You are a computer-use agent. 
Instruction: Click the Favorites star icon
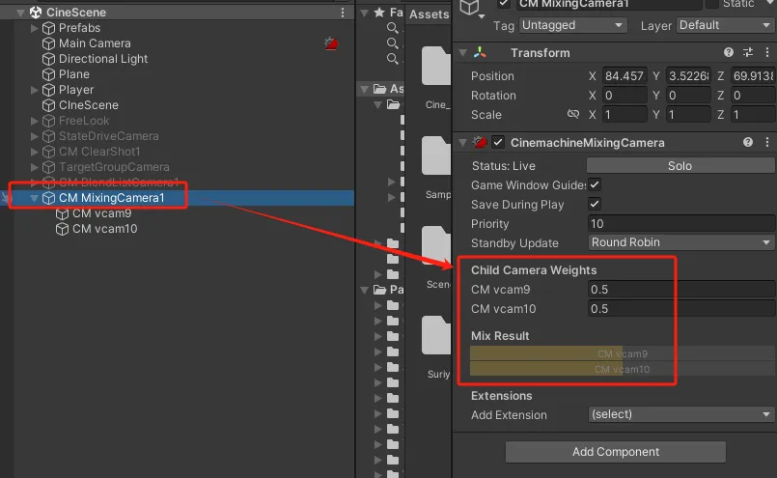click(x=379, y=13)
